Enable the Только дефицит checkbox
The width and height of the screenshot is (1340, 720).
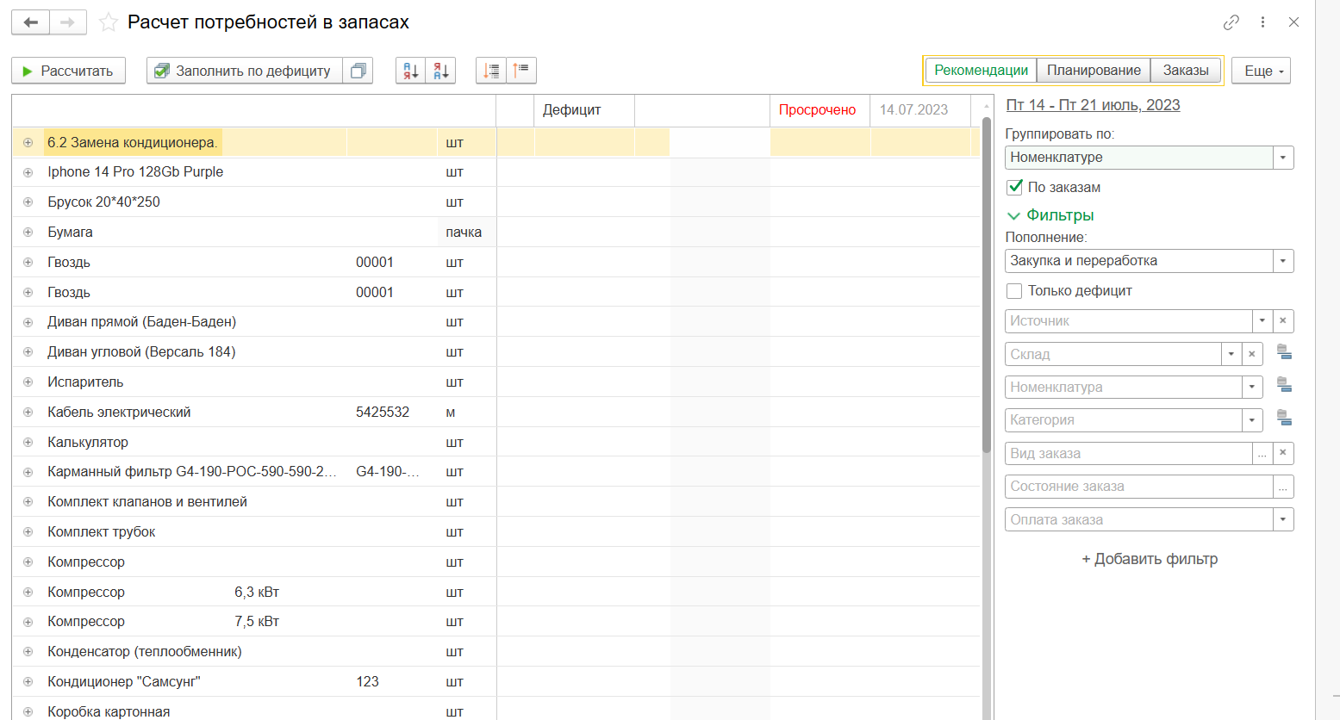(1015, 291)
